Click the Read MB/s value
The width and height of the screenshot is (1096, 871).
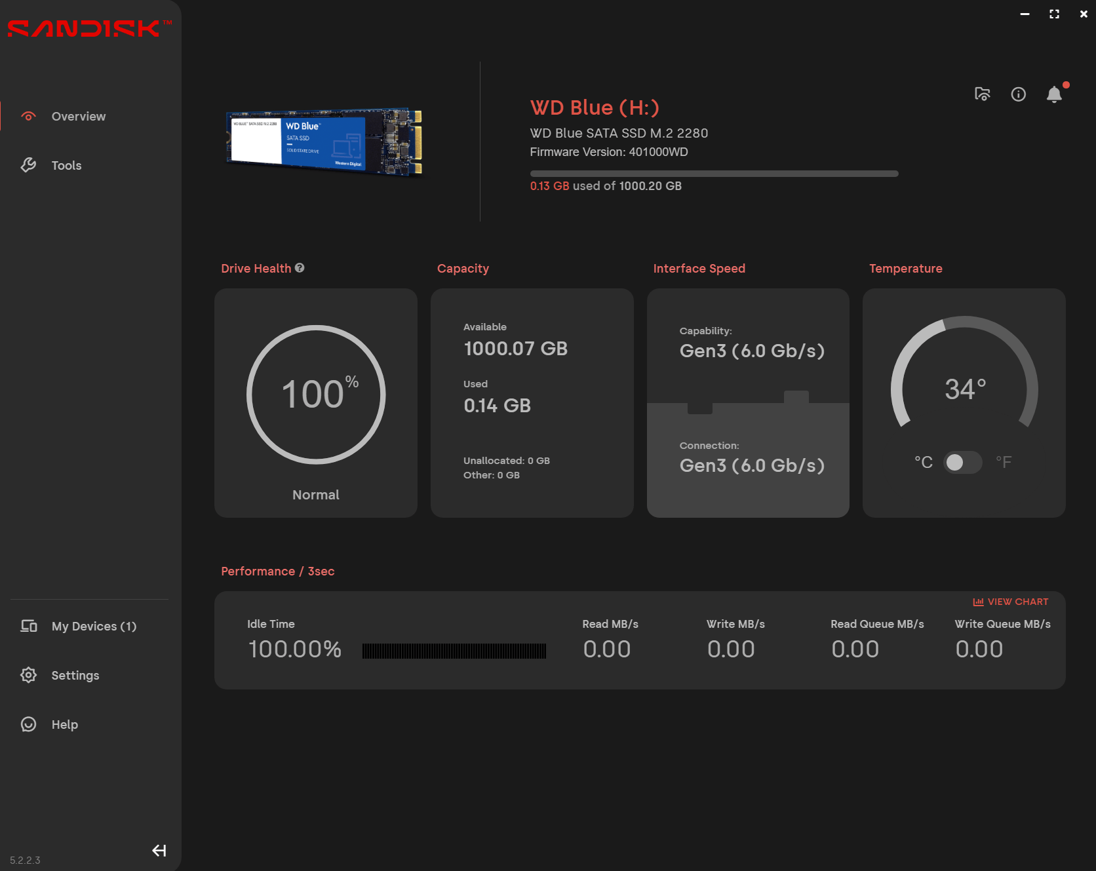pyautogui.click(x=606, y=649)
